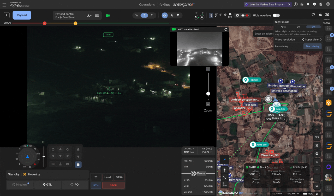
Task: Toggle the 3D map view
Action: (x=317, y=137)
